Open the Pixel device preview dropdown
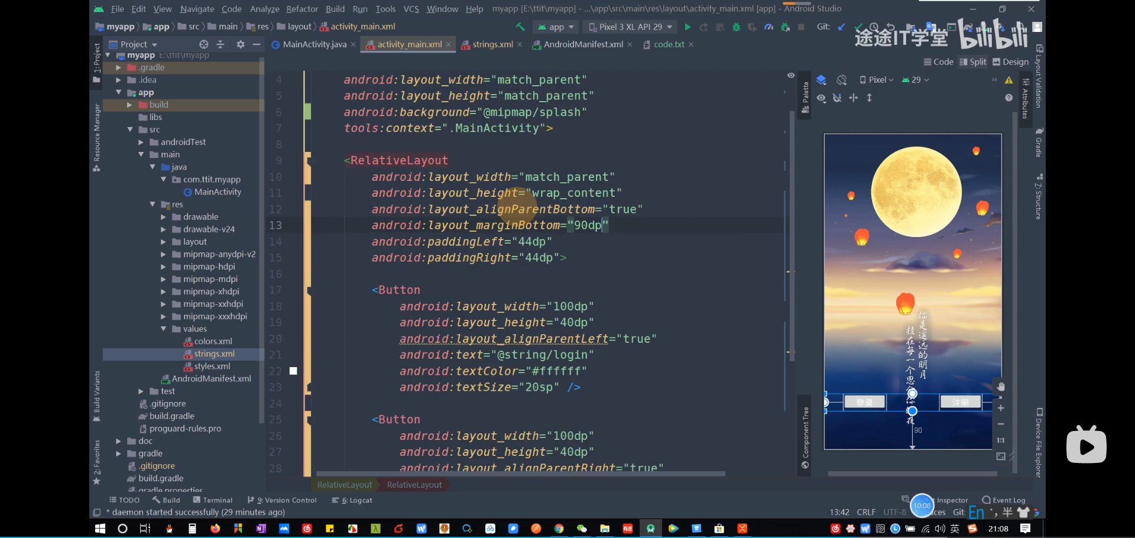 click(877, 80)
